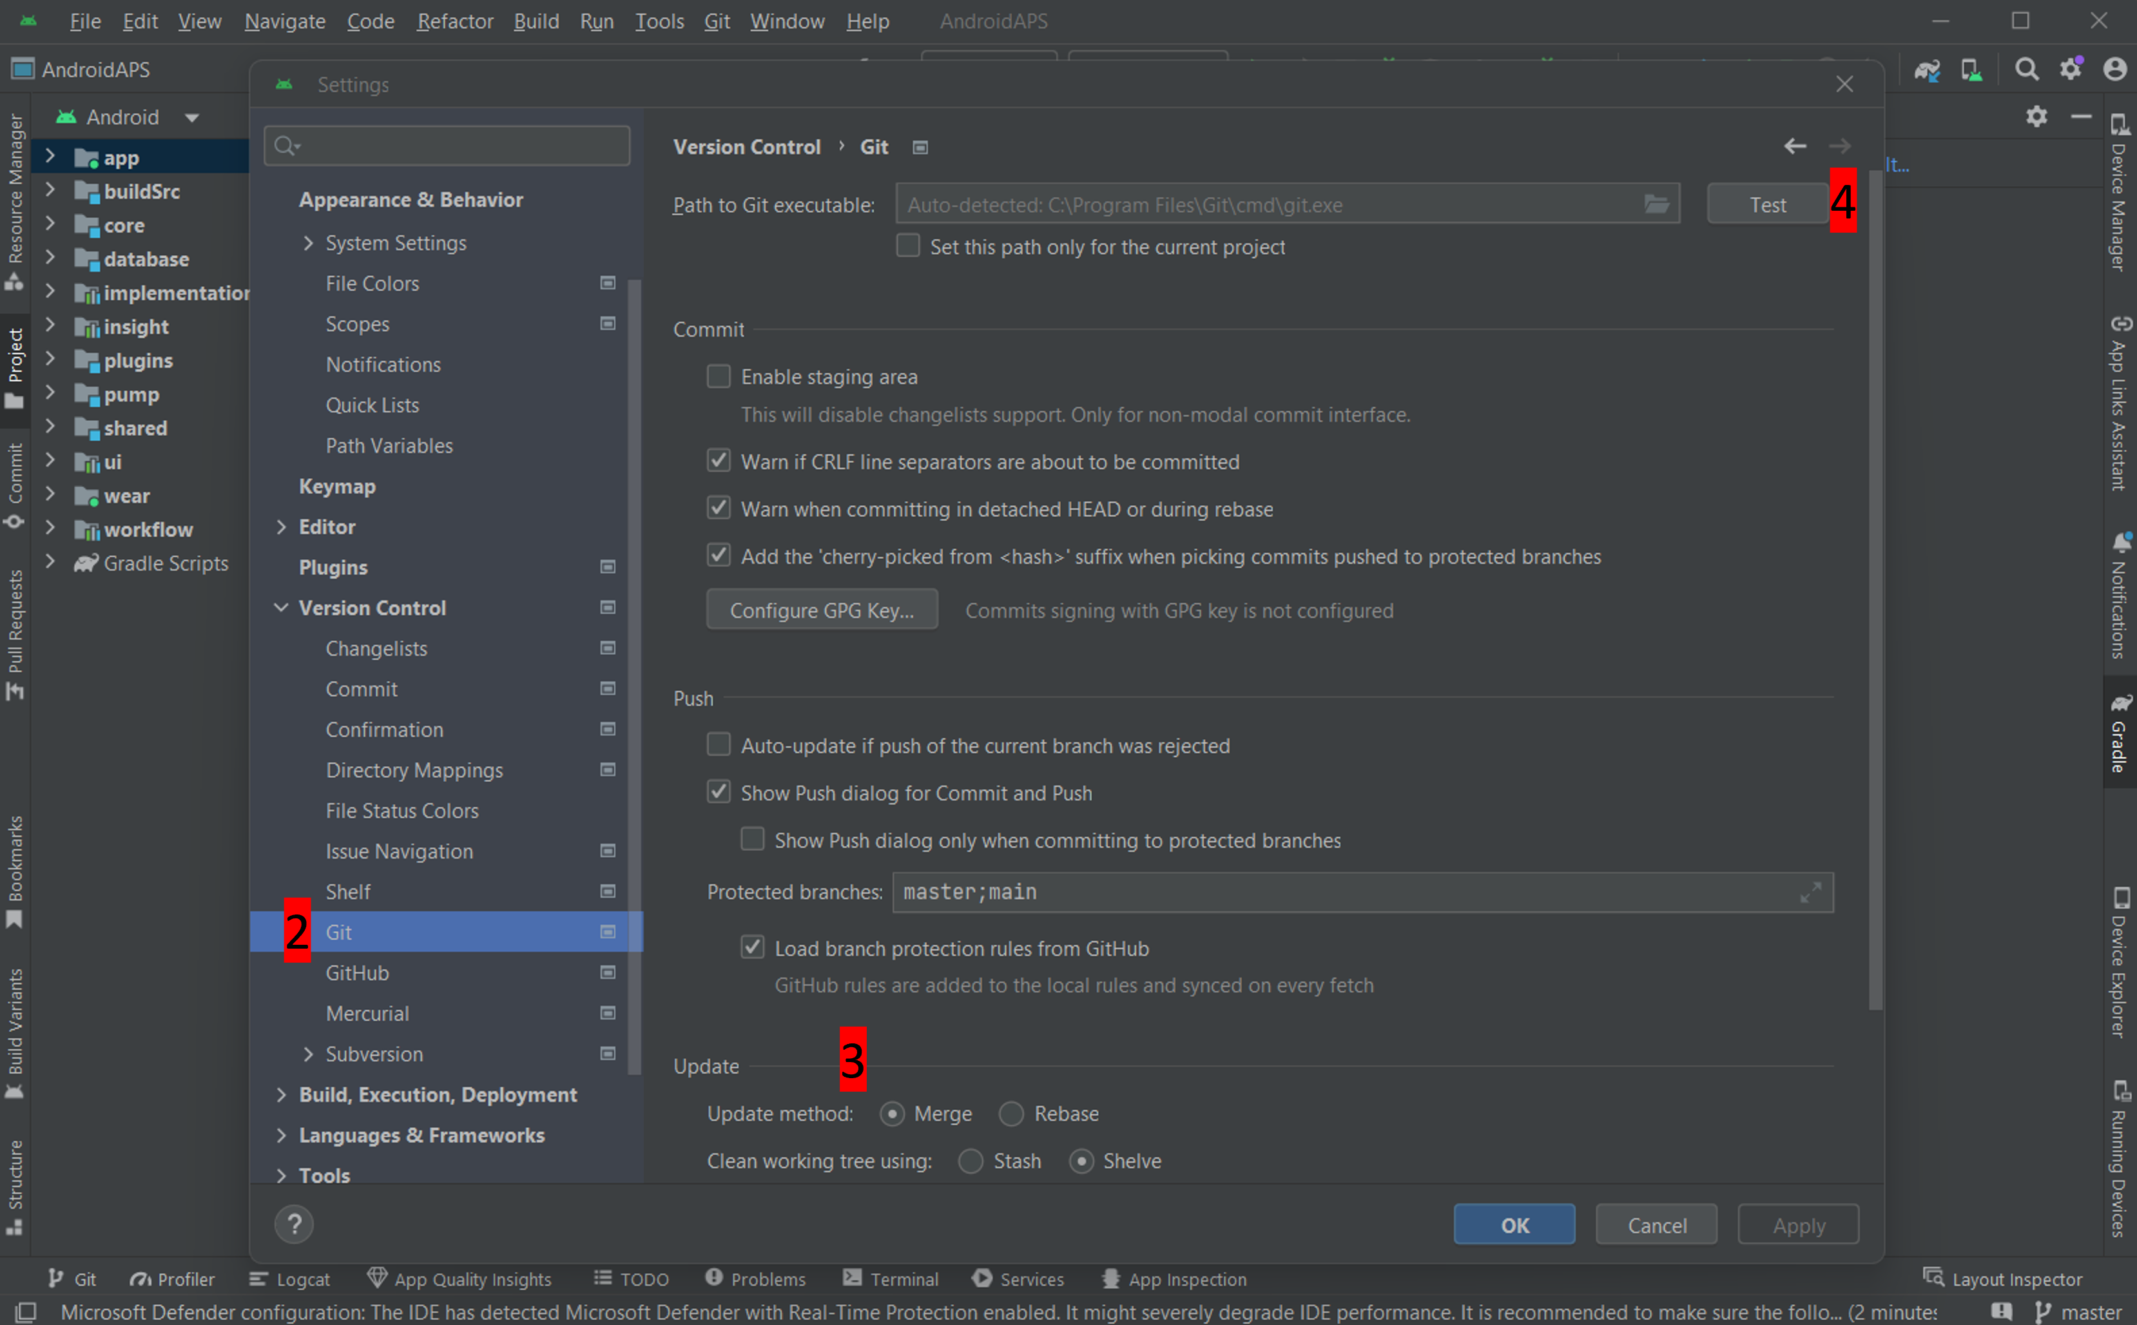The width and height of the screenshot is (2137, 1325).
Task: Check Show Push dialog only for protected branches
Action: point(752,838)
